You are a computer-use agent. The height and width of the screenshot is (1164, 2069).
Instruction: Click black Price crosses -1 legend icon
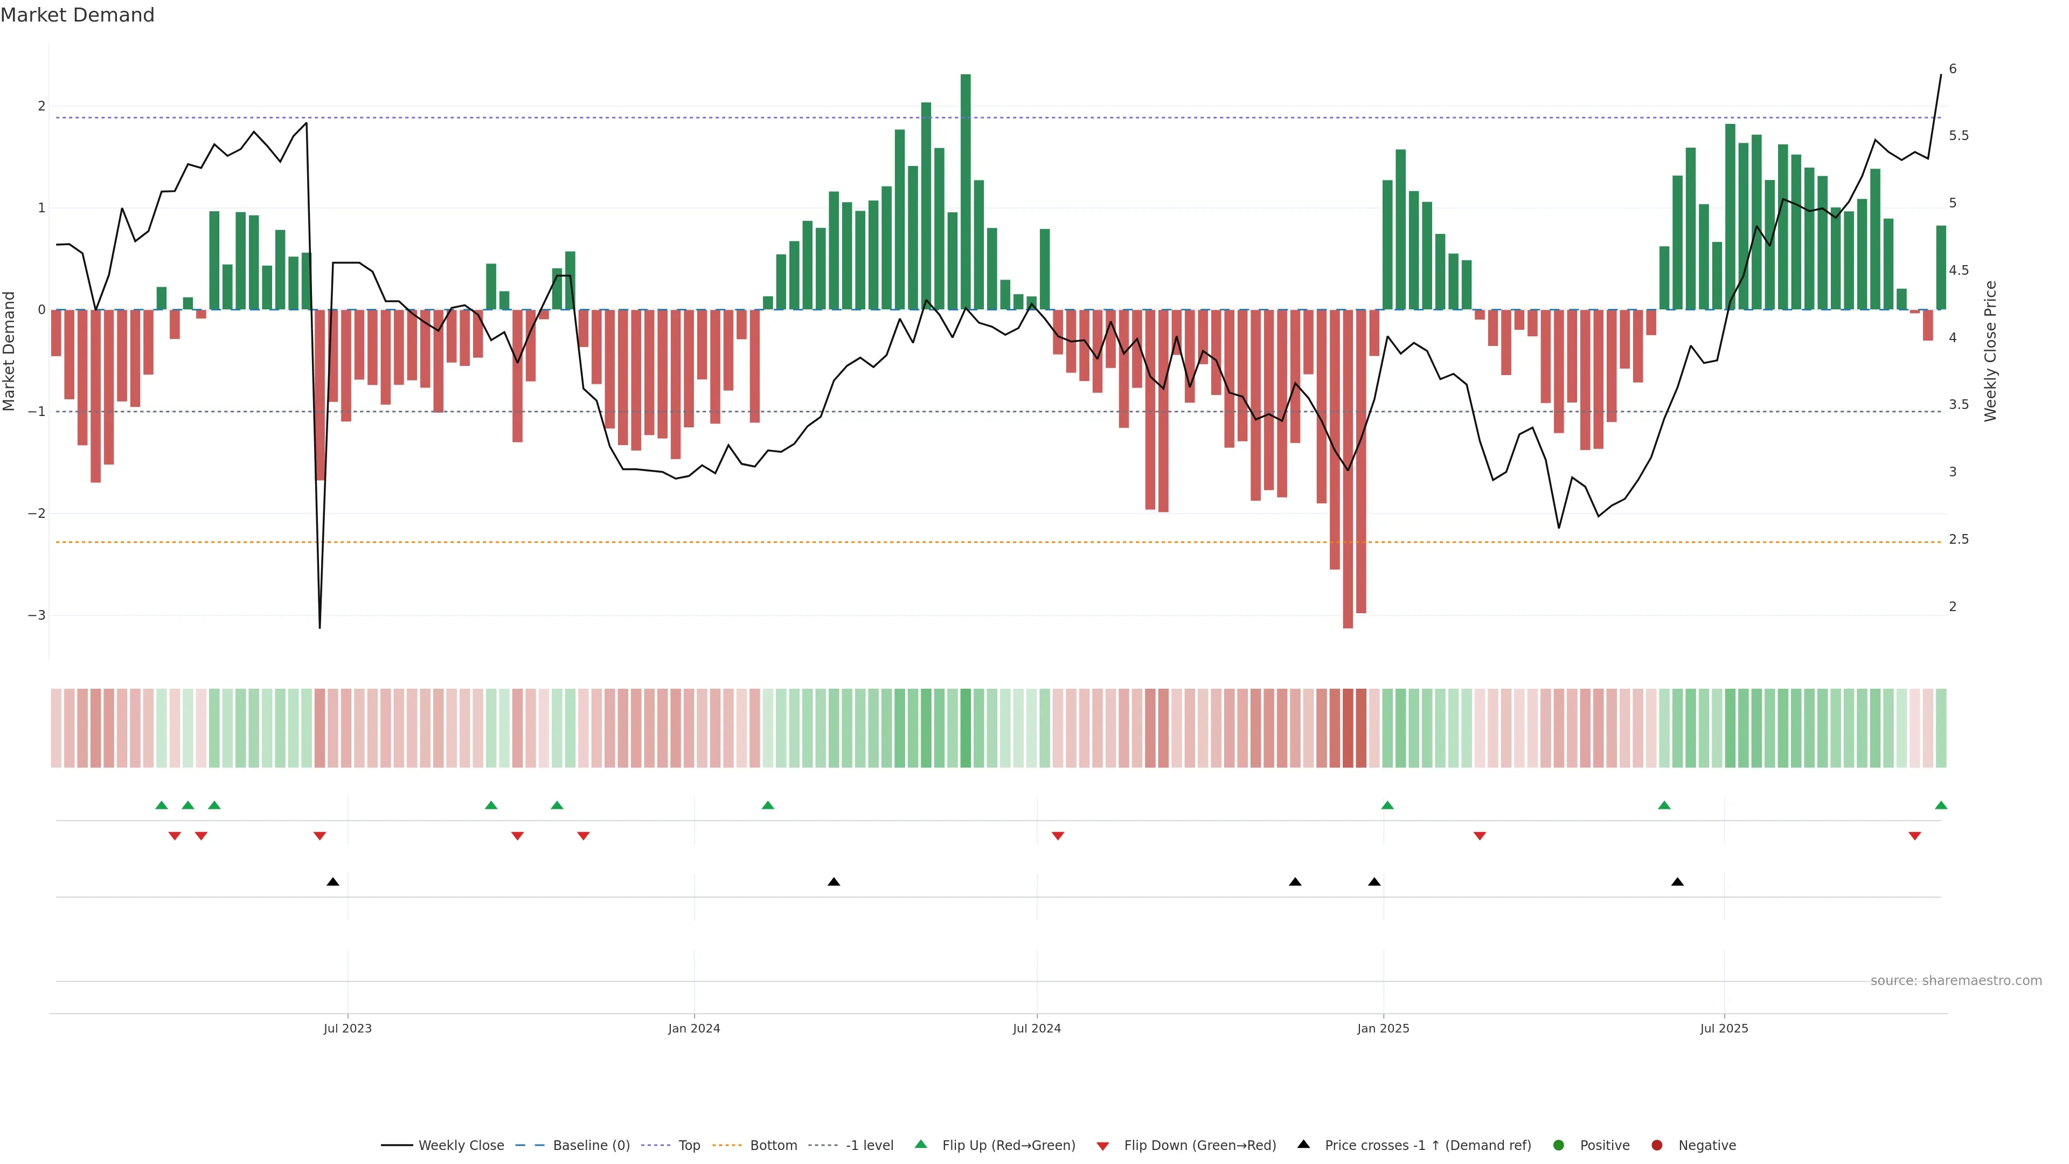(x=1303, y=1145)
